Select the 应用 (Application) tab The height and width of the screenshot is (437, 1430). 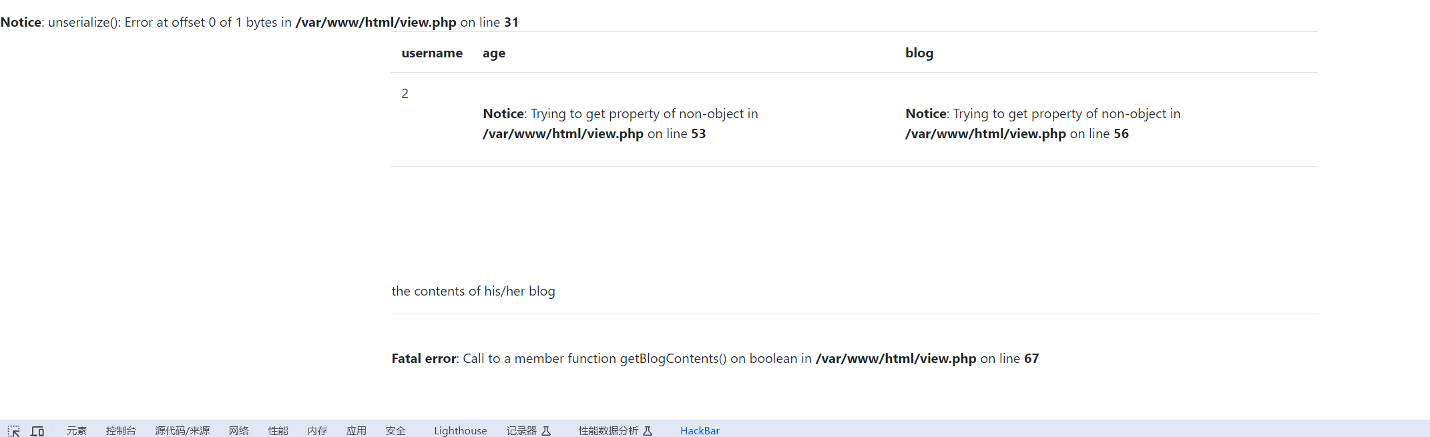coord(356,431)
